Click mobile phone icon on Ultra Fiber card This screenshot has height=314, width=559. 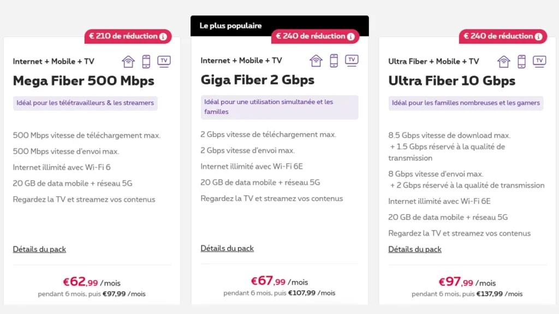point(521,61)
